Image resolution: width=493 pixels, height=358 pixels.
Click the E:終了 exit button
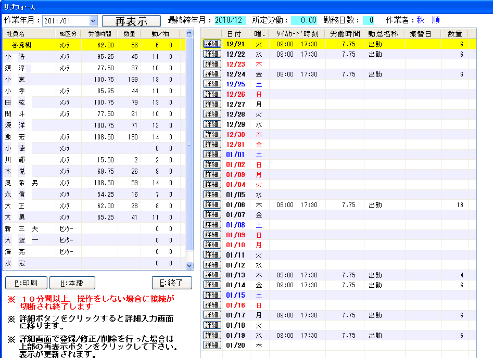click(172, 283)
